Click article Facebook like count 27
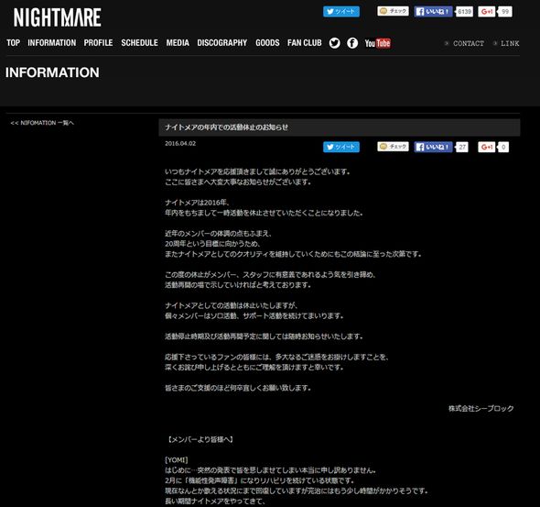 (462, 148)
